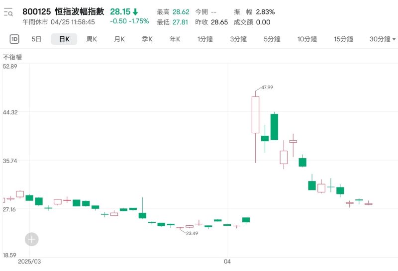Switch to 周K weekly chart
Viewport: 398px width, 271px height.
click(x=92, y=39)
